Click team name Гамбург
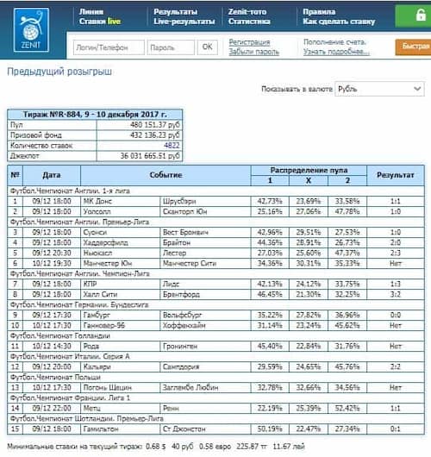Viewport: 431px width, 457px height. [97, 315]
